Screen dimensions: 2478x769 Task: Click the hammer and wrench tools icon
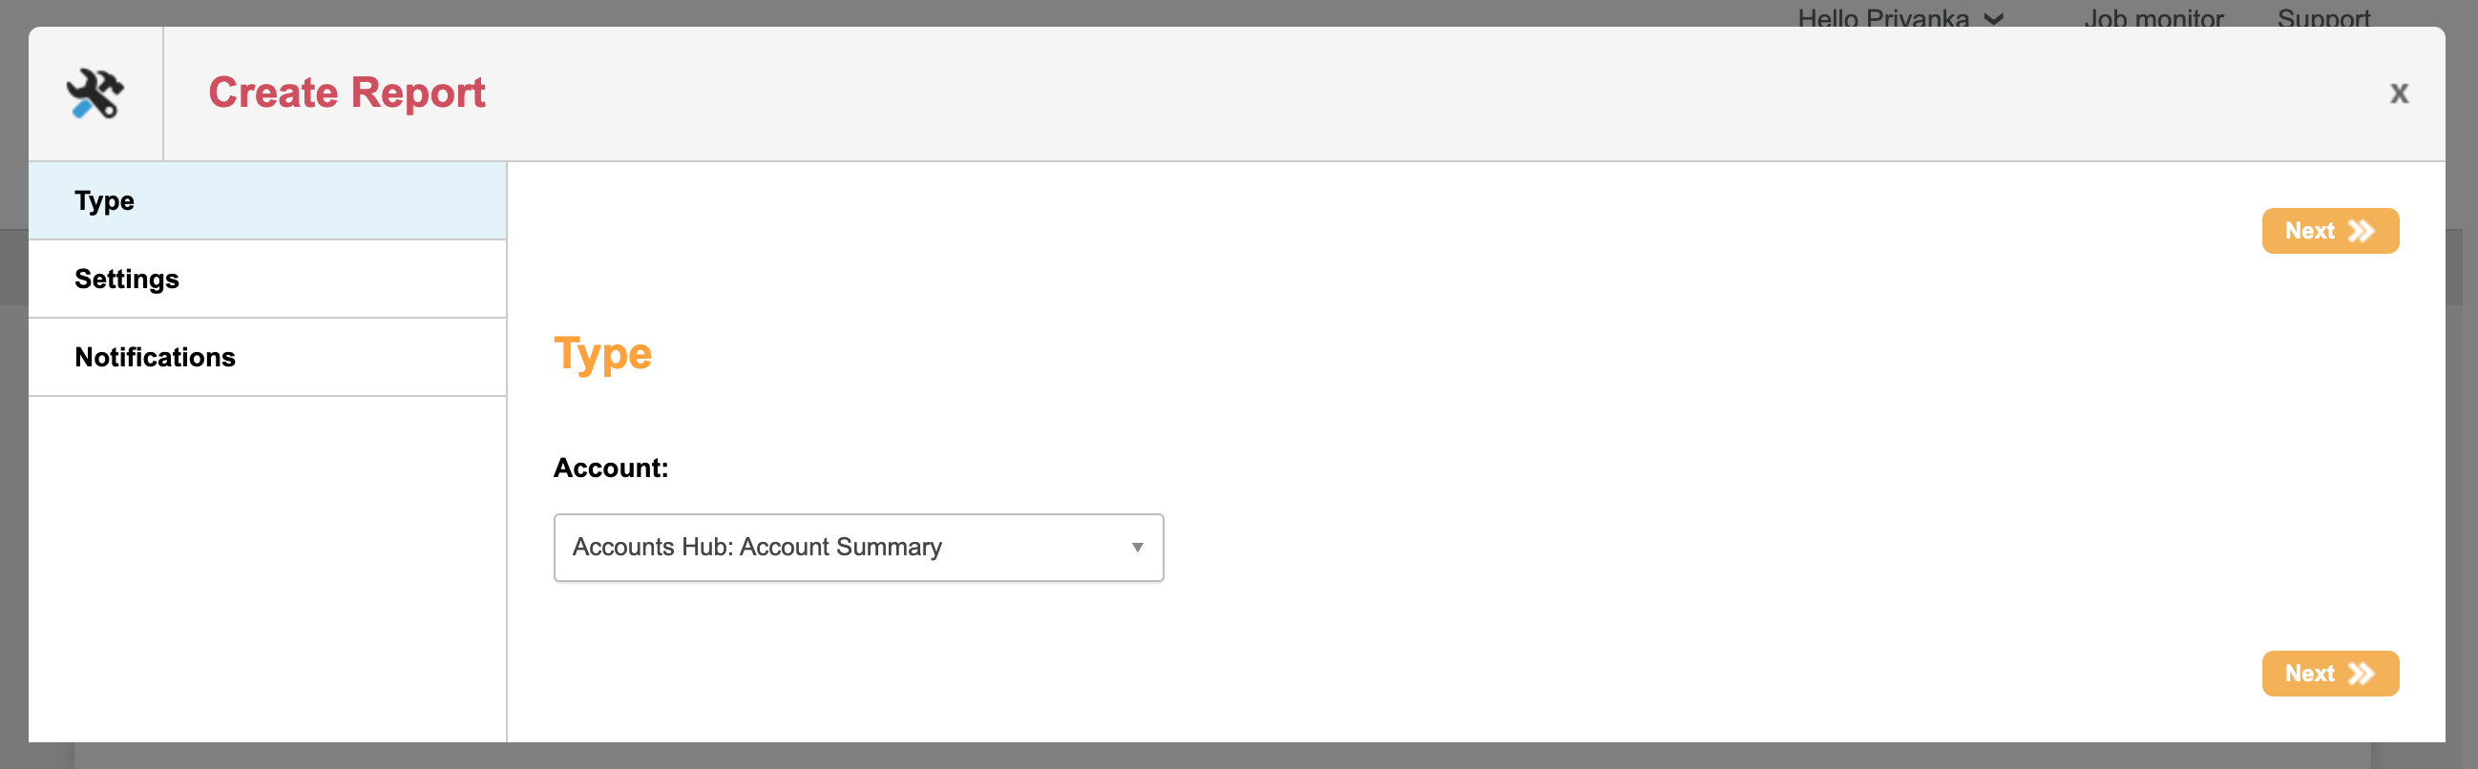95,94
